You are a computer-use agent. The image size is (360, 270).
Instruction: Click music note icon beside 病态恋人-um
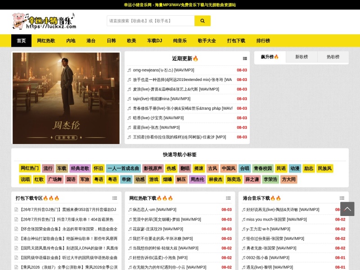coord(130,210)
